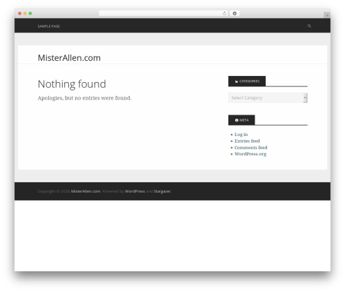Visit the WordPress.org link in Meta
This screenshot has height=292, width=345.
click(250, 154)
